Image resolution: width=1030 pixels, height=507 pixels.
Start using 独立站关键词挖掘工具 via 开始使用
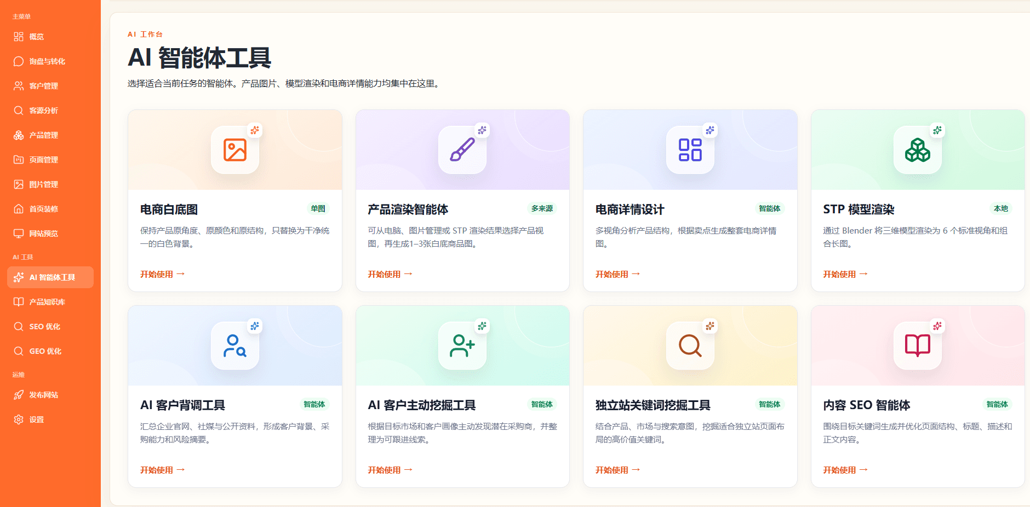point(617,470)
